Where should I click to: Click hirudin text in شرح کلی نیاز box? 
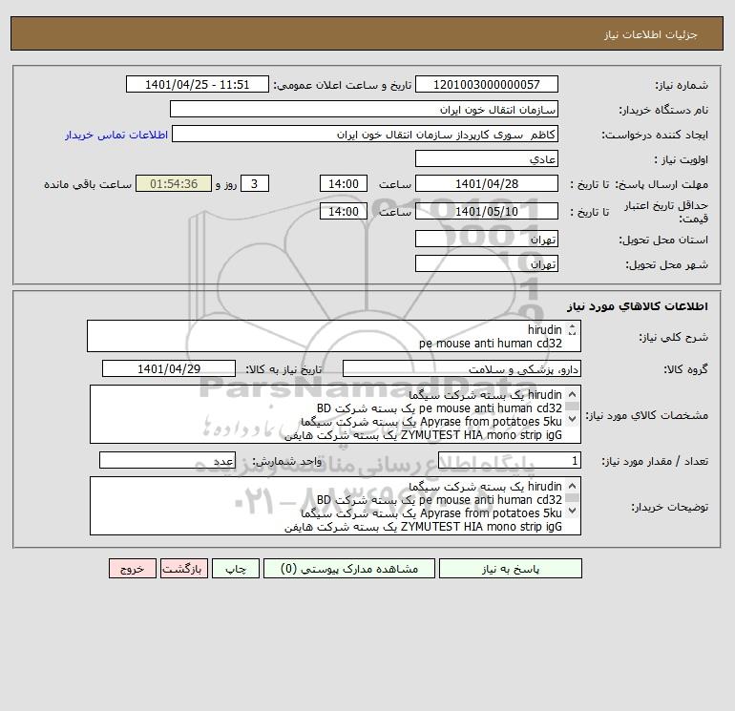coord(545,330)
